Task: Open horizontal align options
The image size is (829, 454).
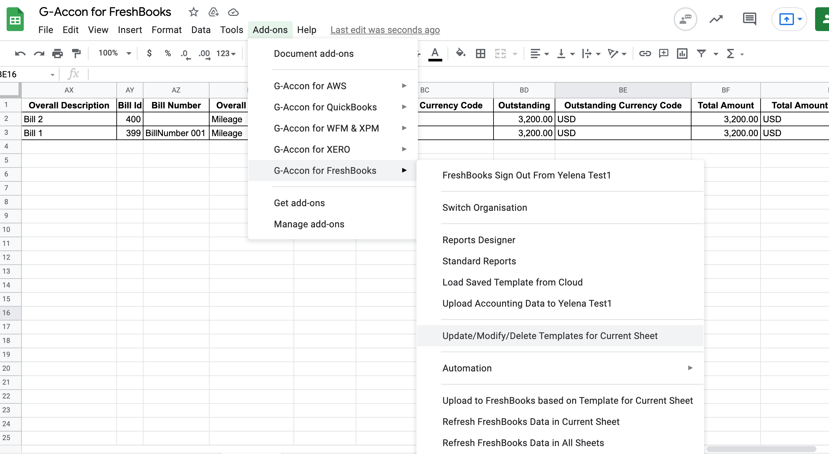Action: tap(539, 54)
